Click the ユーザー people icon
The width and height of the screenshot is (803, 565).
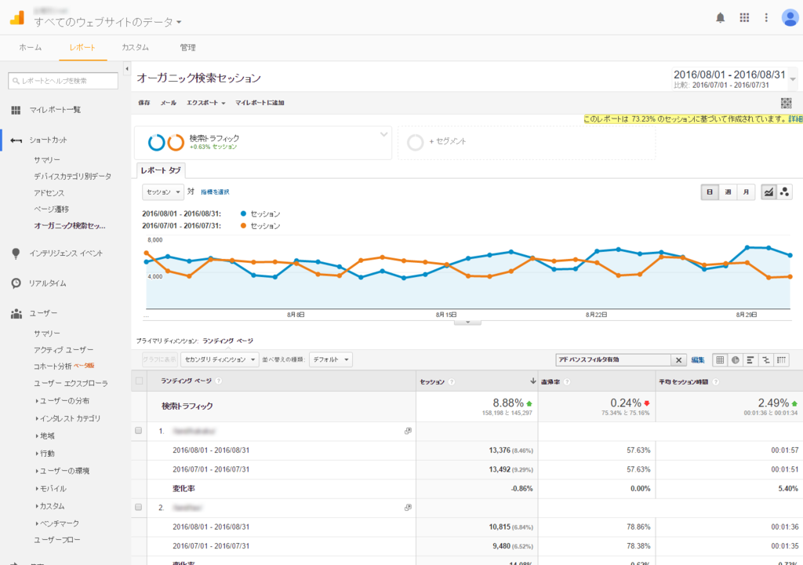(x=16, y=313)
